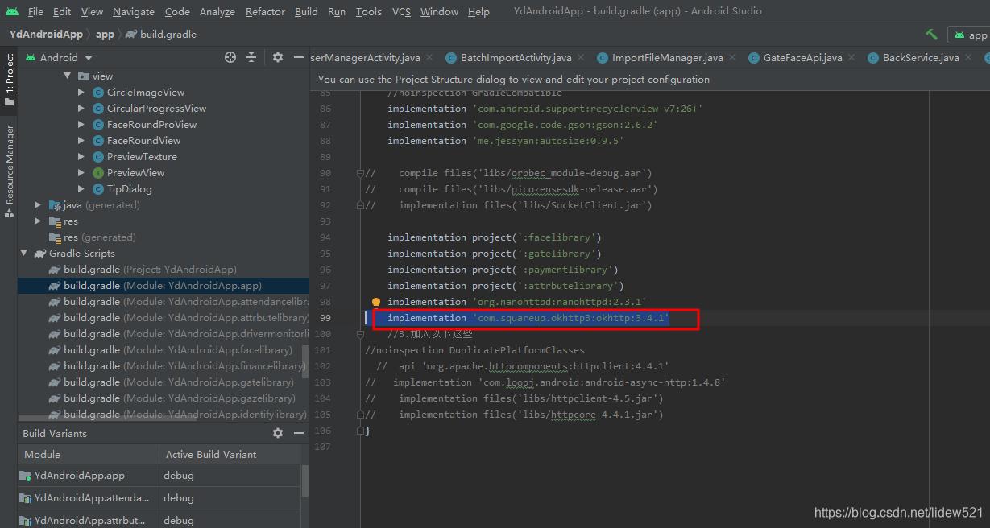
Task: Collapse the Gradle Scripts tree node
Action: [24, 254]
